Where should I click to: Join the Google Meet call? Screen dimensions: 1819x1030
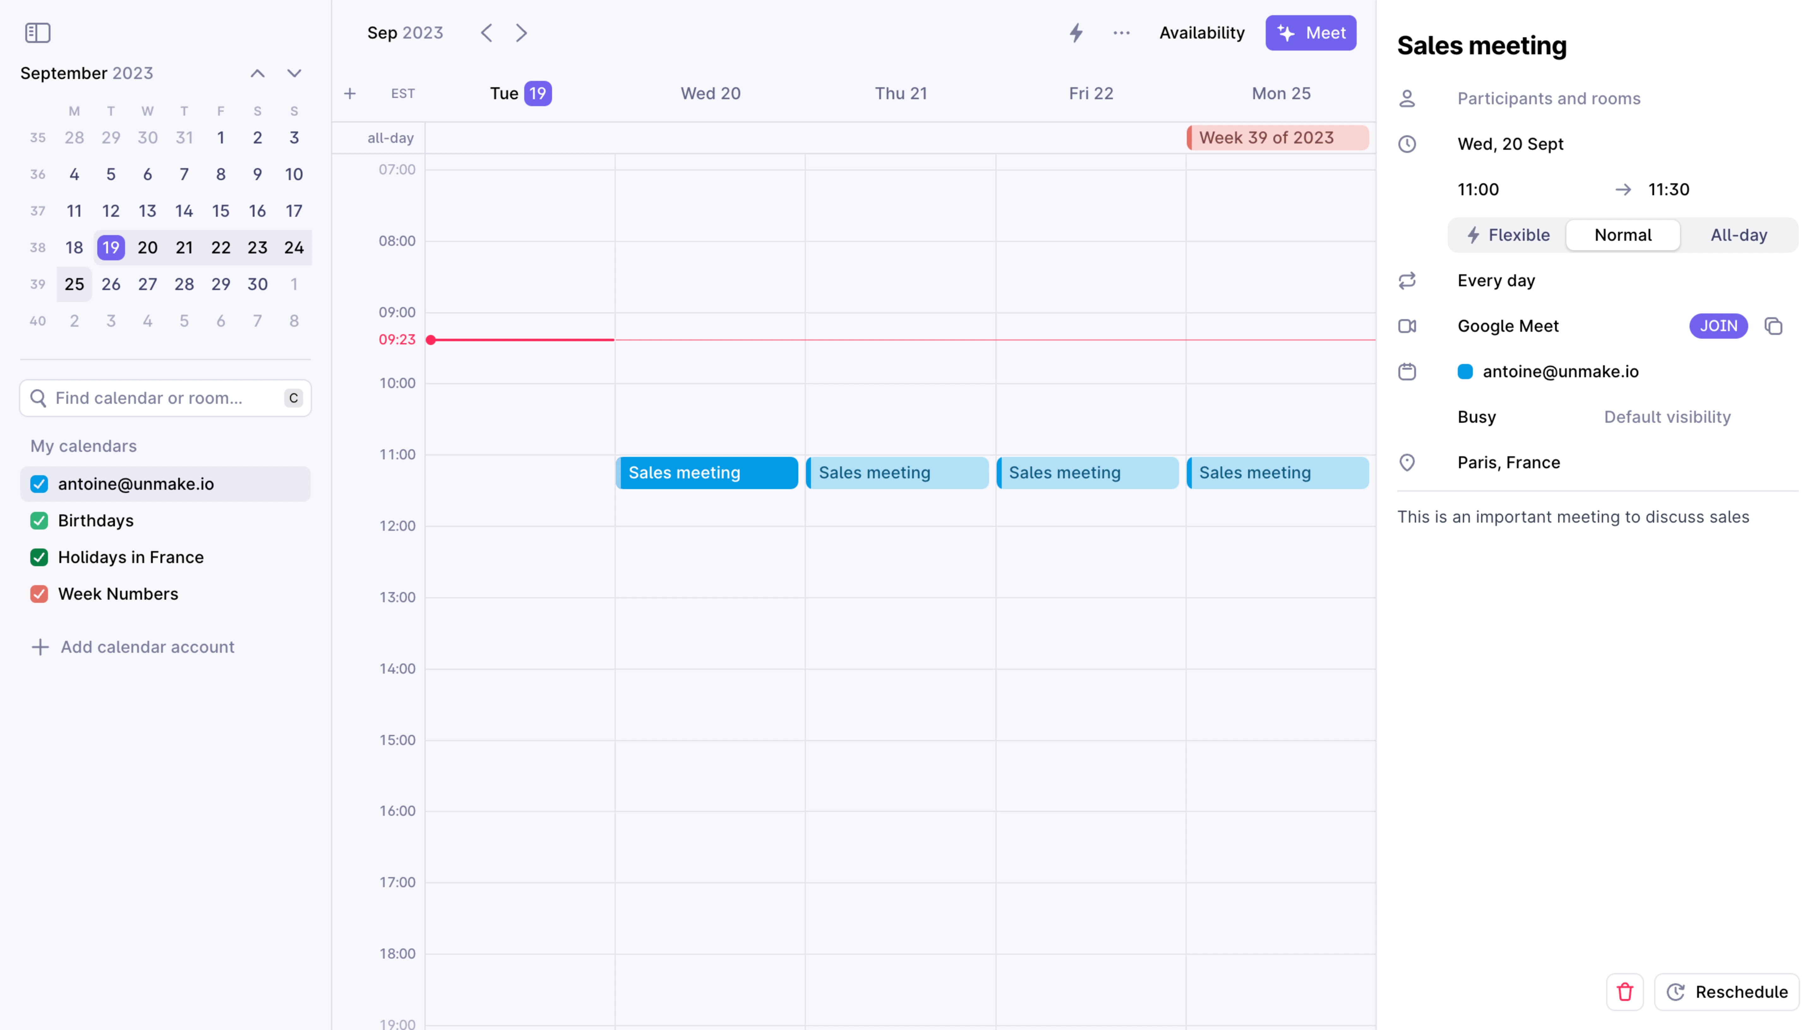tap(1718, 326)
